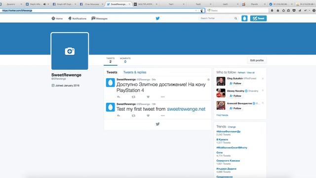The width and height of the screenshot is (316, 178).
Task: Open Алексей Венедиктов's profile photo
Action: (x=221, y=105)
